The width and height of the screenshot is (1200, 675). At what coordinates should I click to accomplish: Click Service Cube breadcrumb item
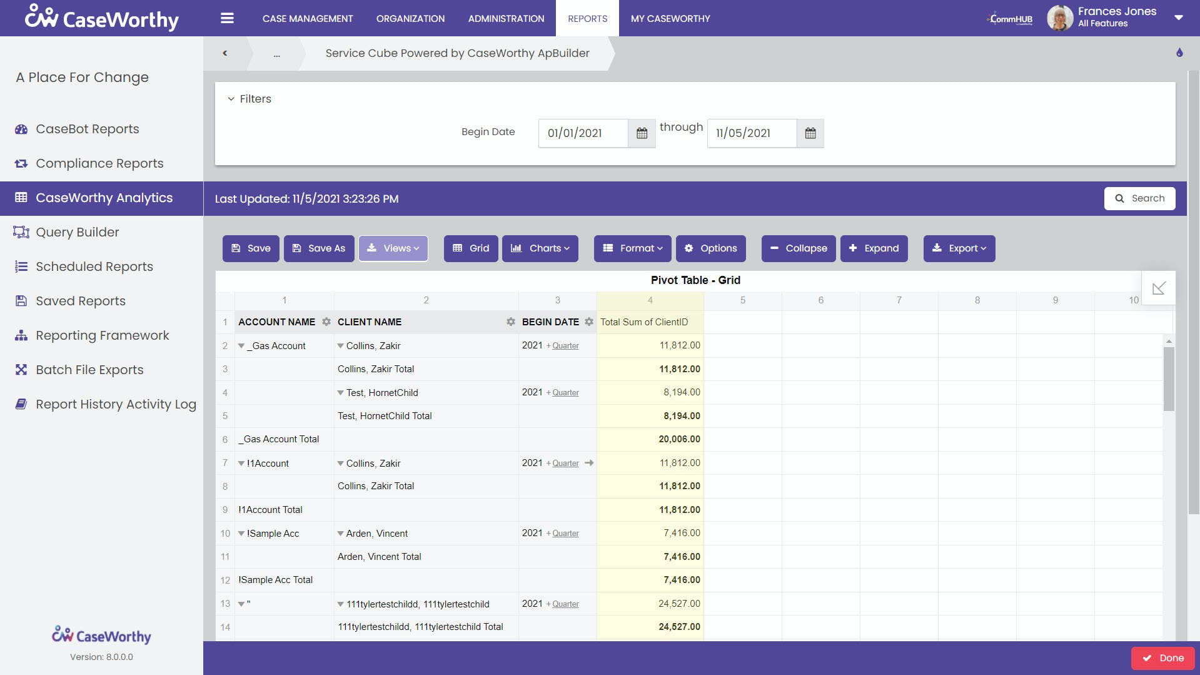tap(457, 53)
